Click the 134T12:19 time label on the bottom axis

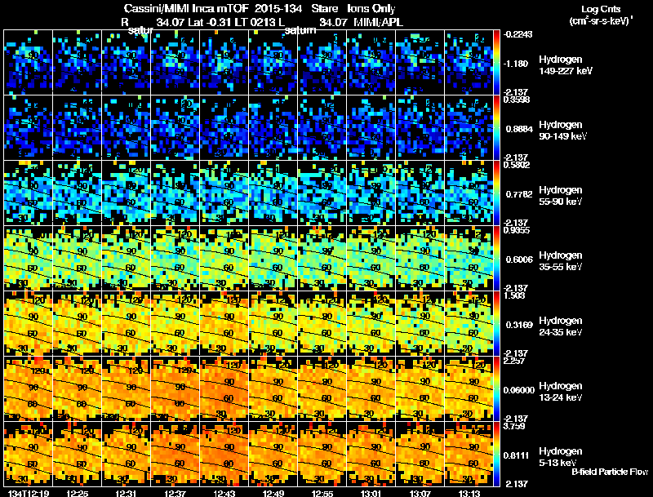tap(28, 493)
